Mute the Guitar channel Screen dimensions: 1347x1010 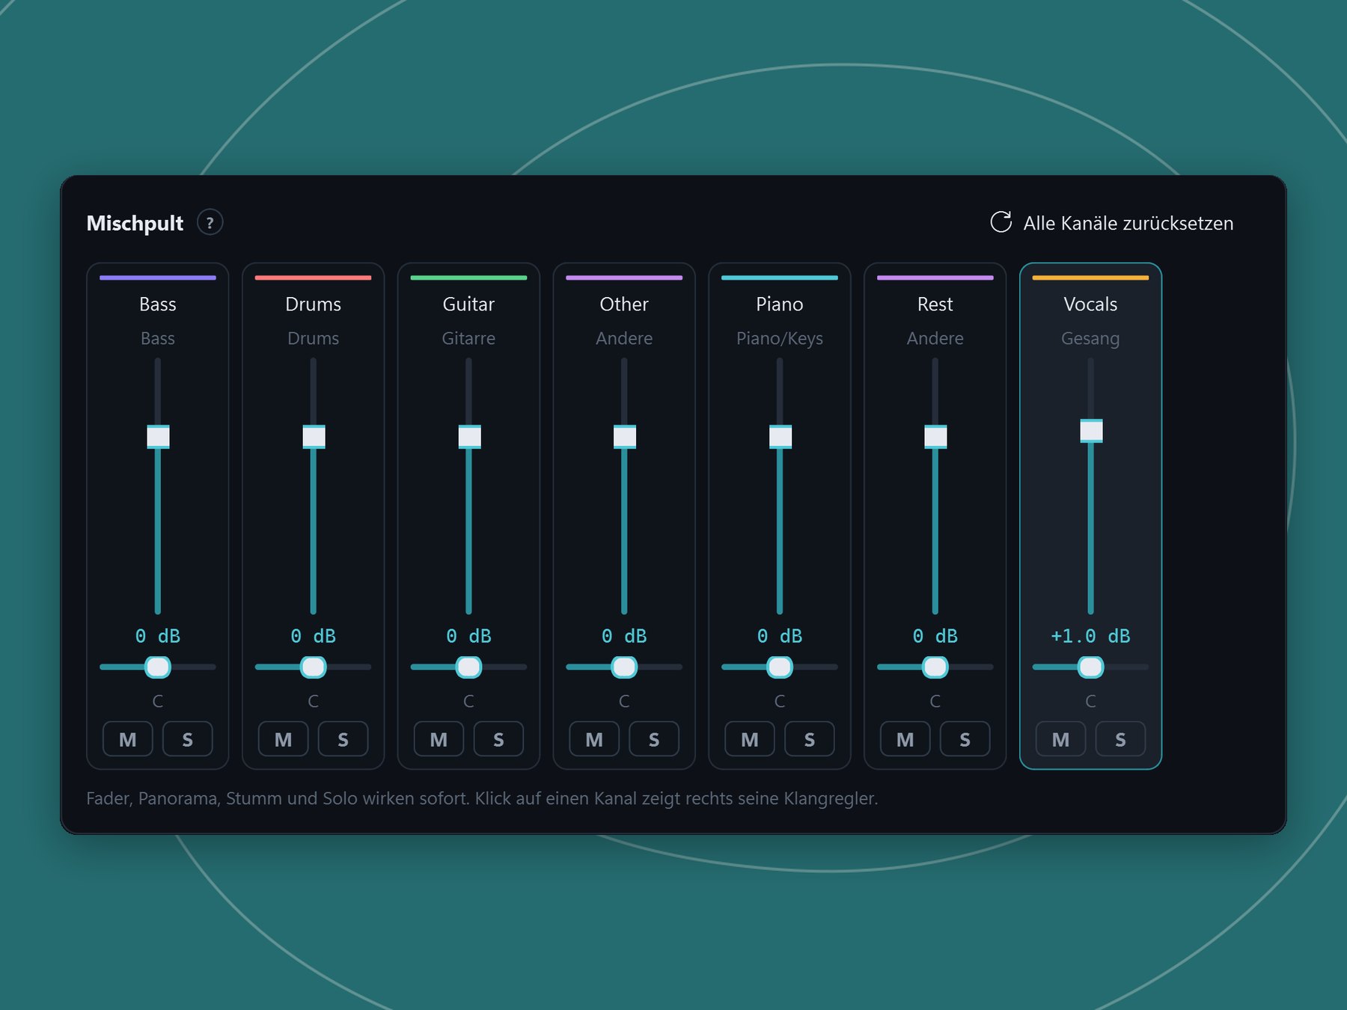coord(439,739)
